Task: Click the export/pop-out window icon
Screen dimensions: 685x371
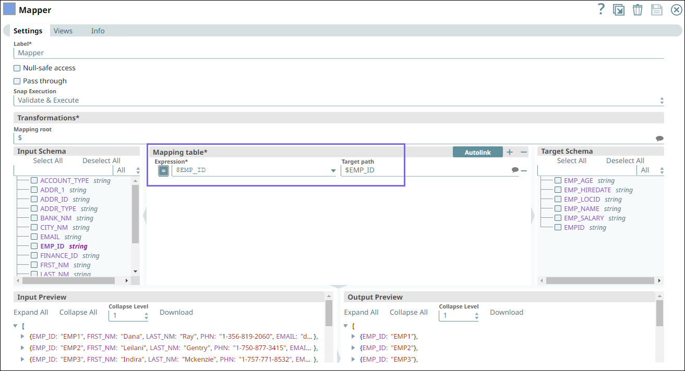Action: click(x=619, y=10)
